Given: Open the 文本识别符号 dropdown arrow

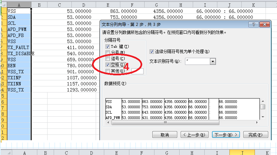Looking at the screenshot, I should coord(213,62).
